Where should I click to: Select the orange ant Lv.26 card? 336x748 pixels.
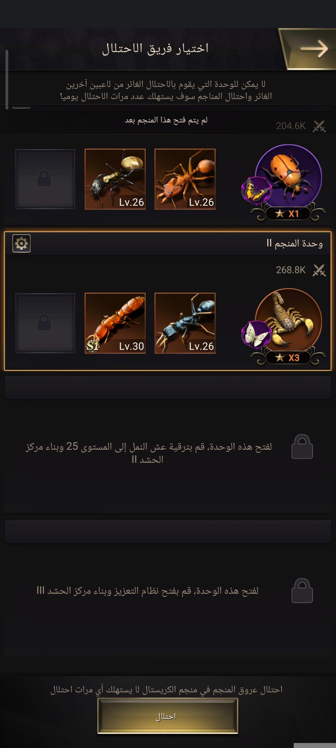coord(185,179)
